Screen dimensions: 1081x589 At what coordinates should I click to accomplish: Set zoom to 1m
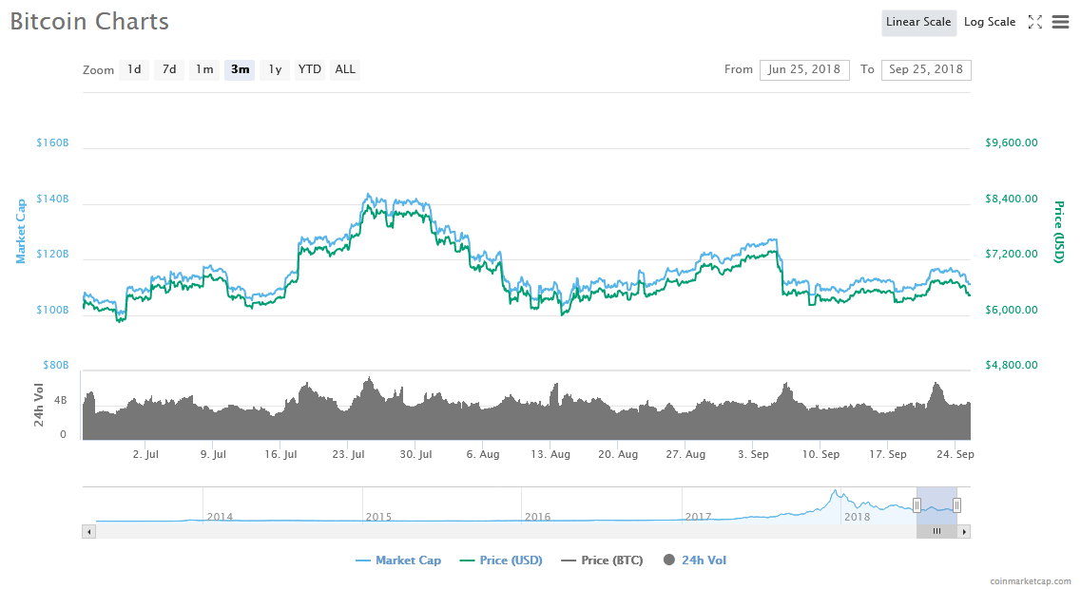pyautogui.click(x=204, y=69)
